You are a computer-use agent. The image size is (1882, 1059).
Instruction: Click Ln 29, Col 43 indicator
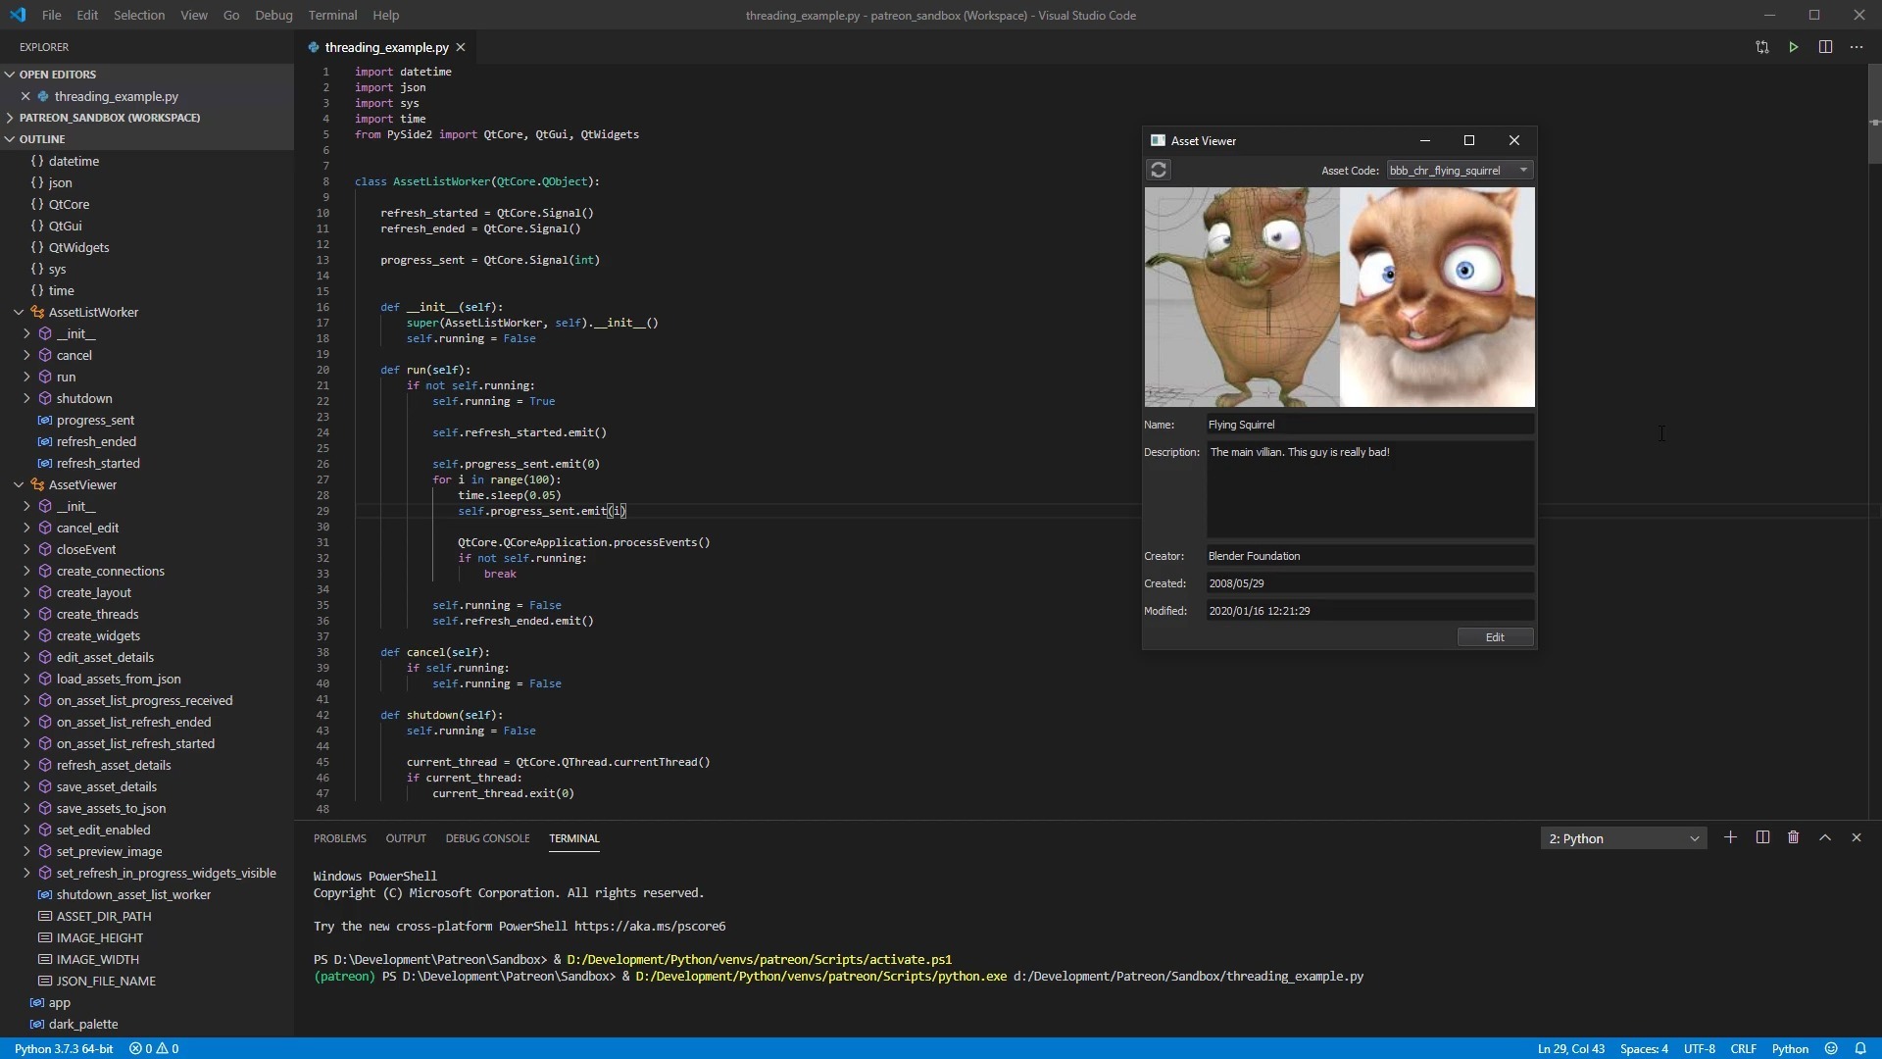coord(1571,1048)
